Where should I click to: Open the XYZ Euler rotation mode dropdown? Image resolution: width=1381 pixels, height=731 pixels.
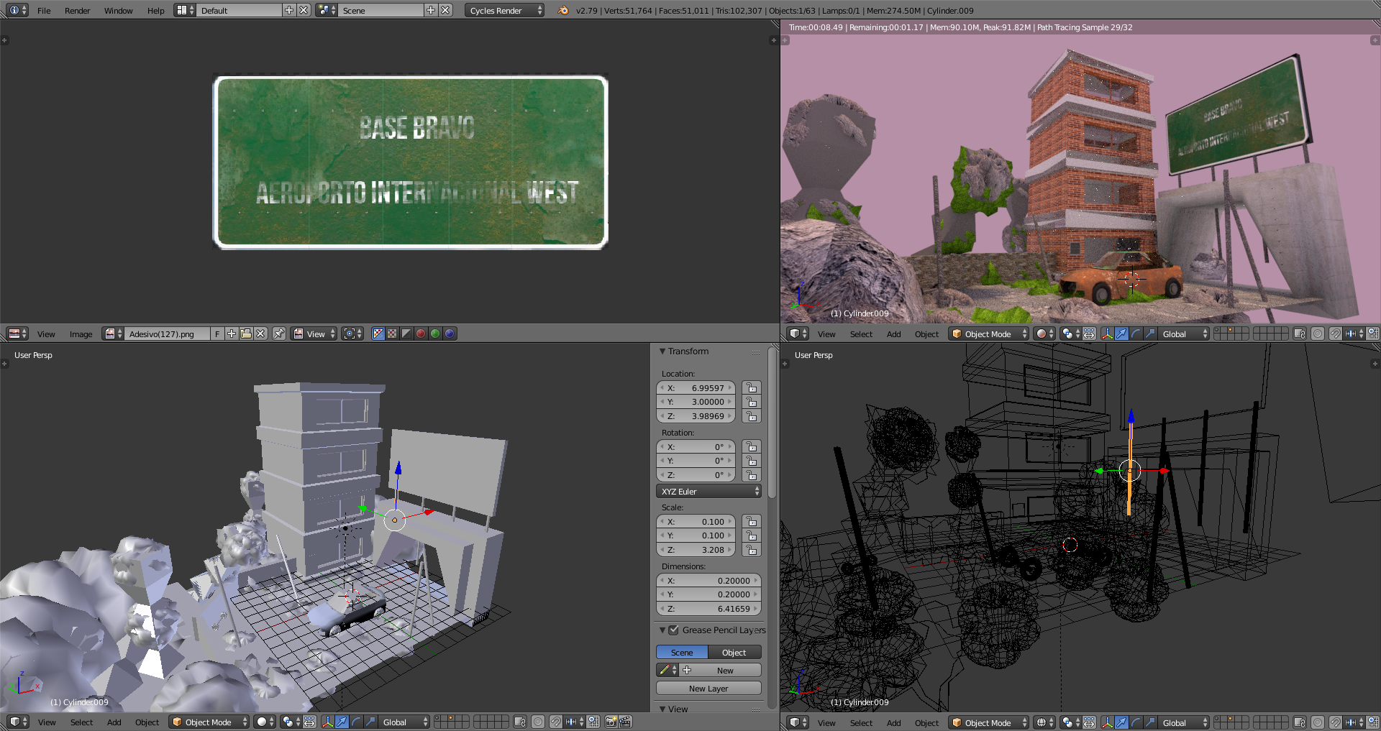(708, 492)
